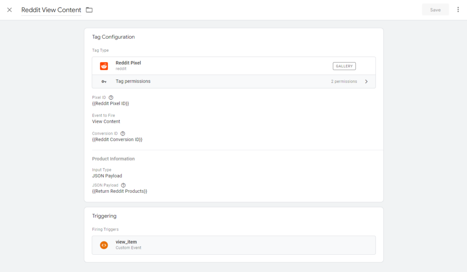Click the {{Return Reddit Products}} payload value
This screenshot has width=467, height=272.
(119, 191)
